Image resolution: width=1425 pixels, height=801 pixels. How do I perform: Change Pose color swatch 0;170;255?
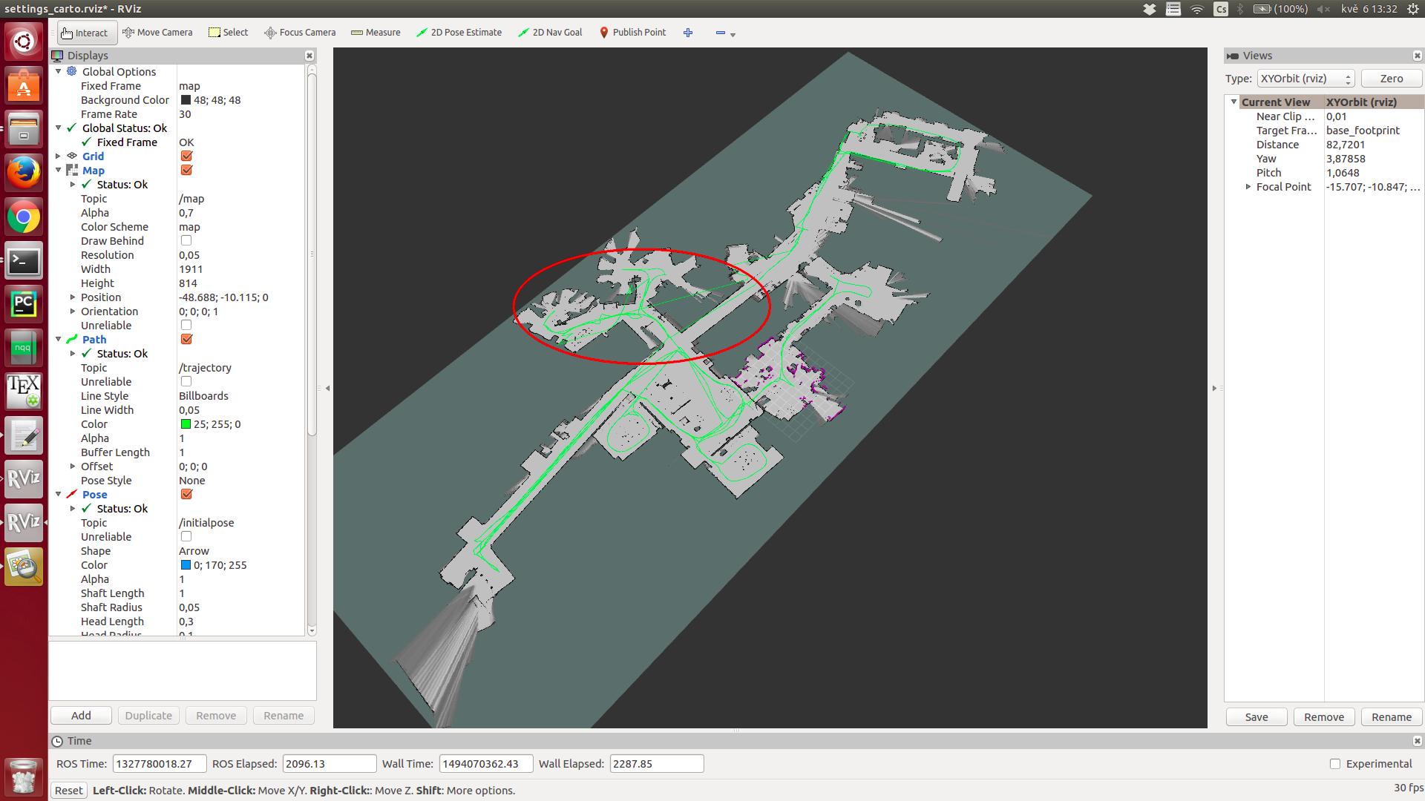point(186,565)
